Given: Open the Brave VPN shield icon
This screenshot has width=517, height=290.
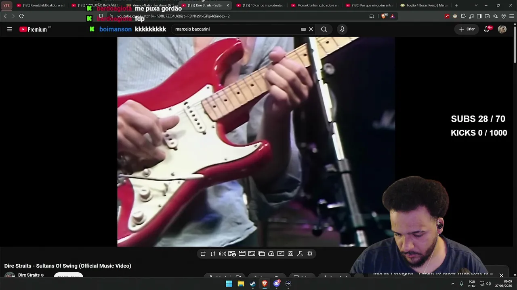Looking at the screenshot, I should click(x=503, y=16).
